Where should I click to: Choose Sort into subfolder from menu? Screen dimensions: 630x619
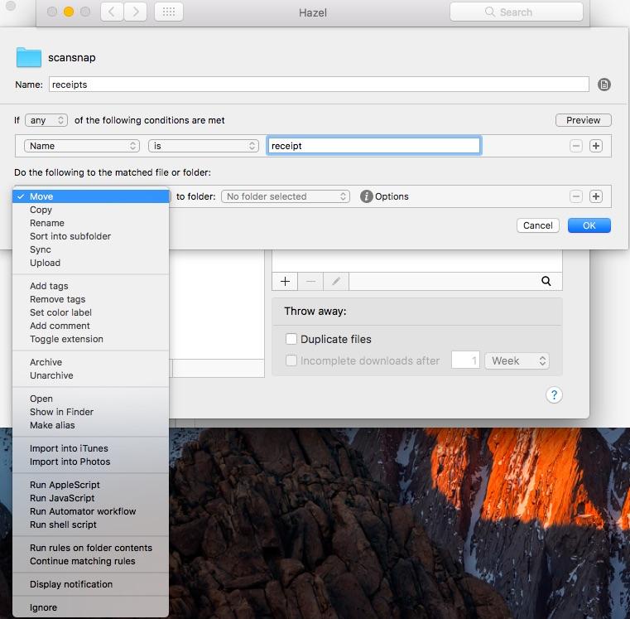click(x=70, y=236)
